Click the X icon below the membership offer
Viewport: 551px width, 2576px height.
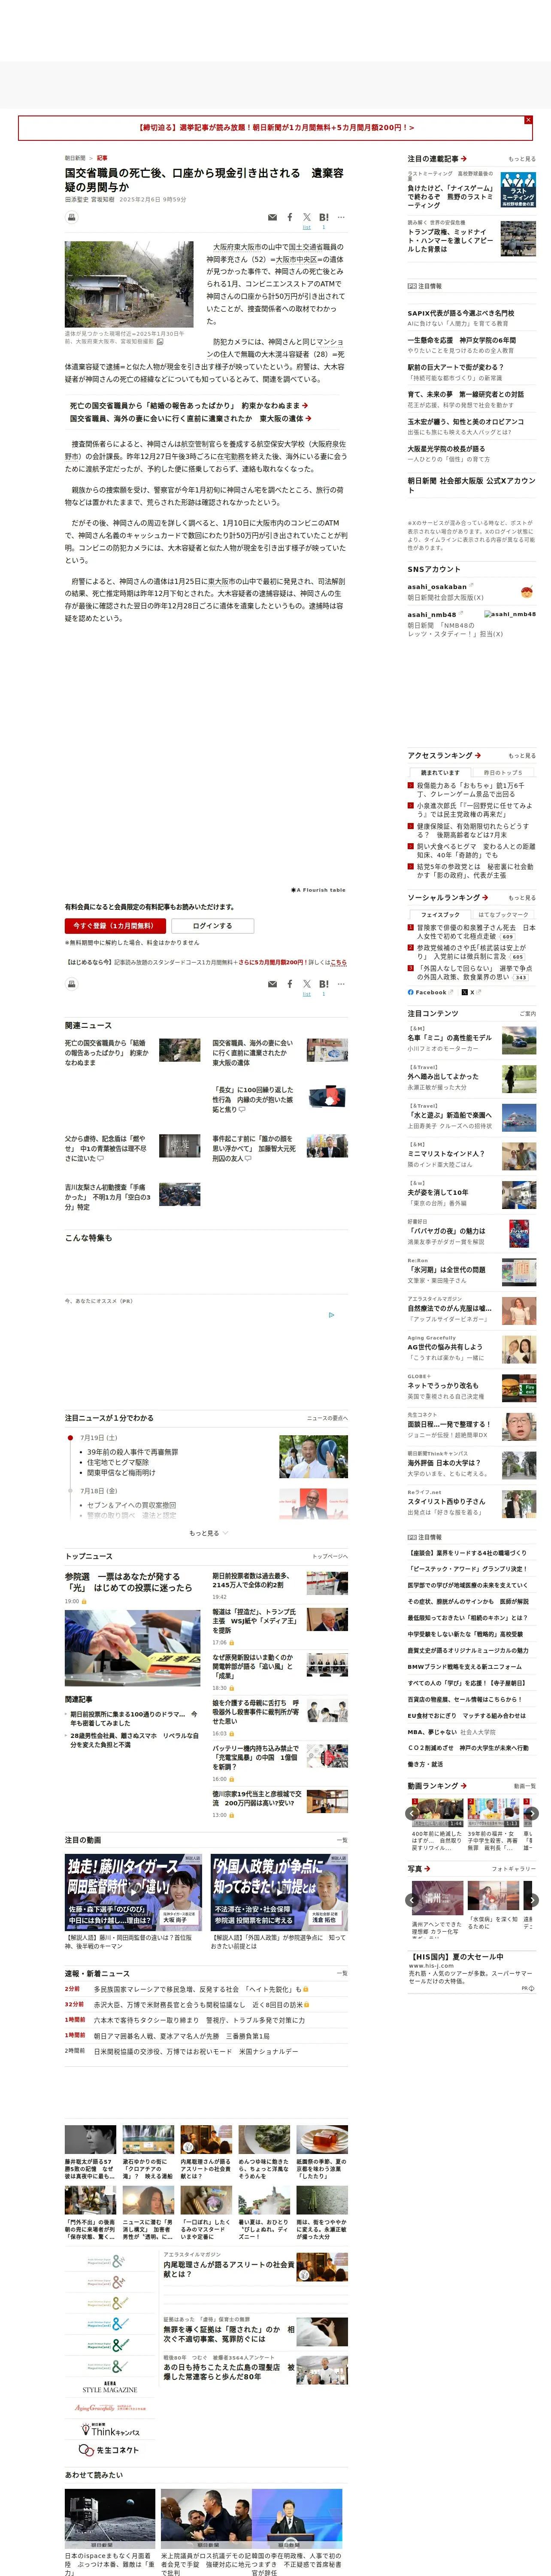point(307,984)
